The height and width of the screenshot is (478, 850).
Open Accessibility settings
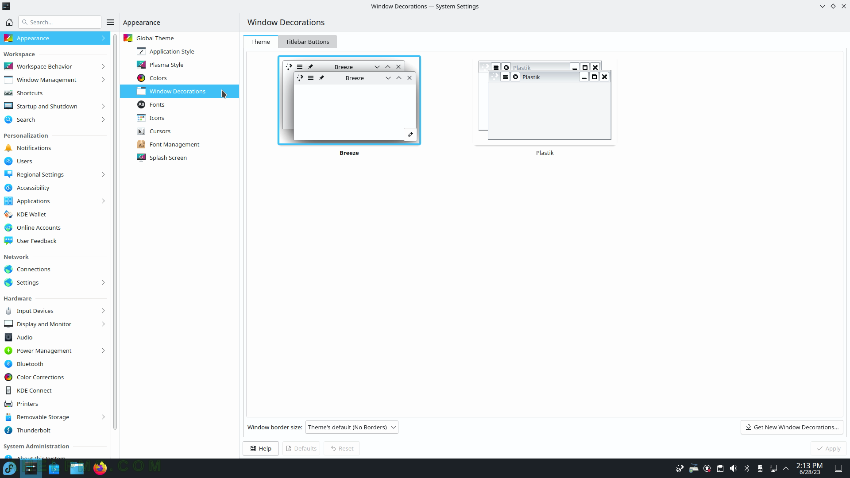point(55,188)
